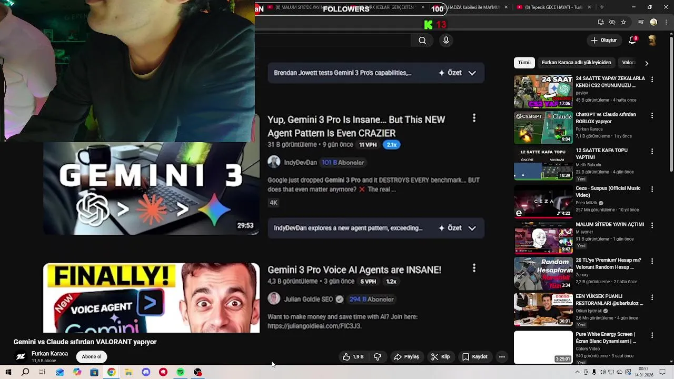Click the Abone ol subscribe button
Image resolution: width=674 pixels, height=379 pixels.
tap(92, 357)
